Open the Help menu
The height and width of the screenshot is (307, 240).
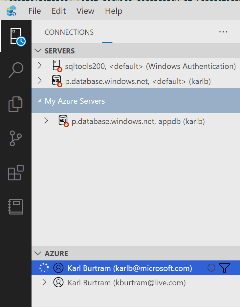(114, 11)
